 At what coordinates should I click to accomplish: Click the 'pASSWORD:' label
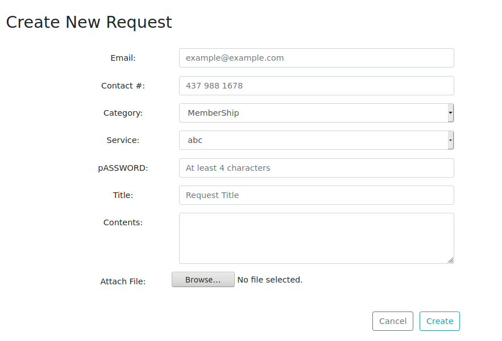coord(123,168)
